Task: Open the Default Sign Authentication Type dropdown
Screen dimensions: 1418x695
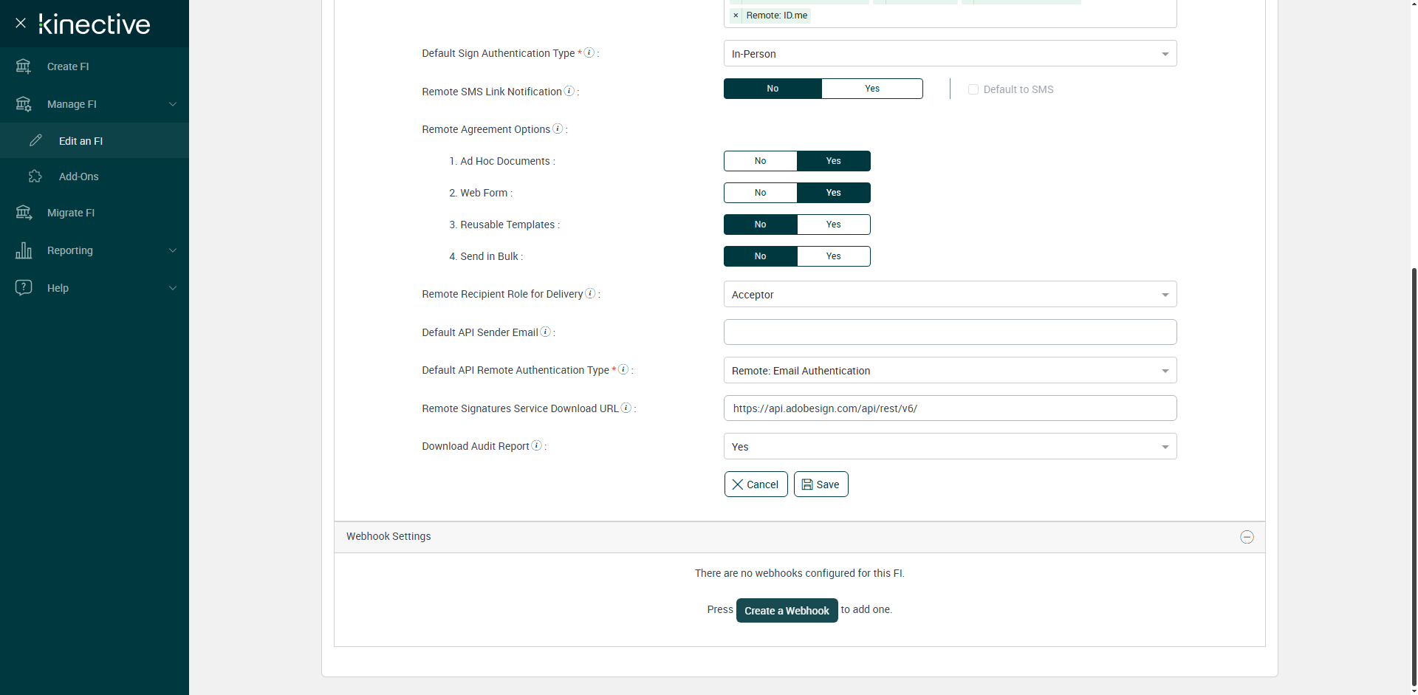Action: click(x=950, y=53)
